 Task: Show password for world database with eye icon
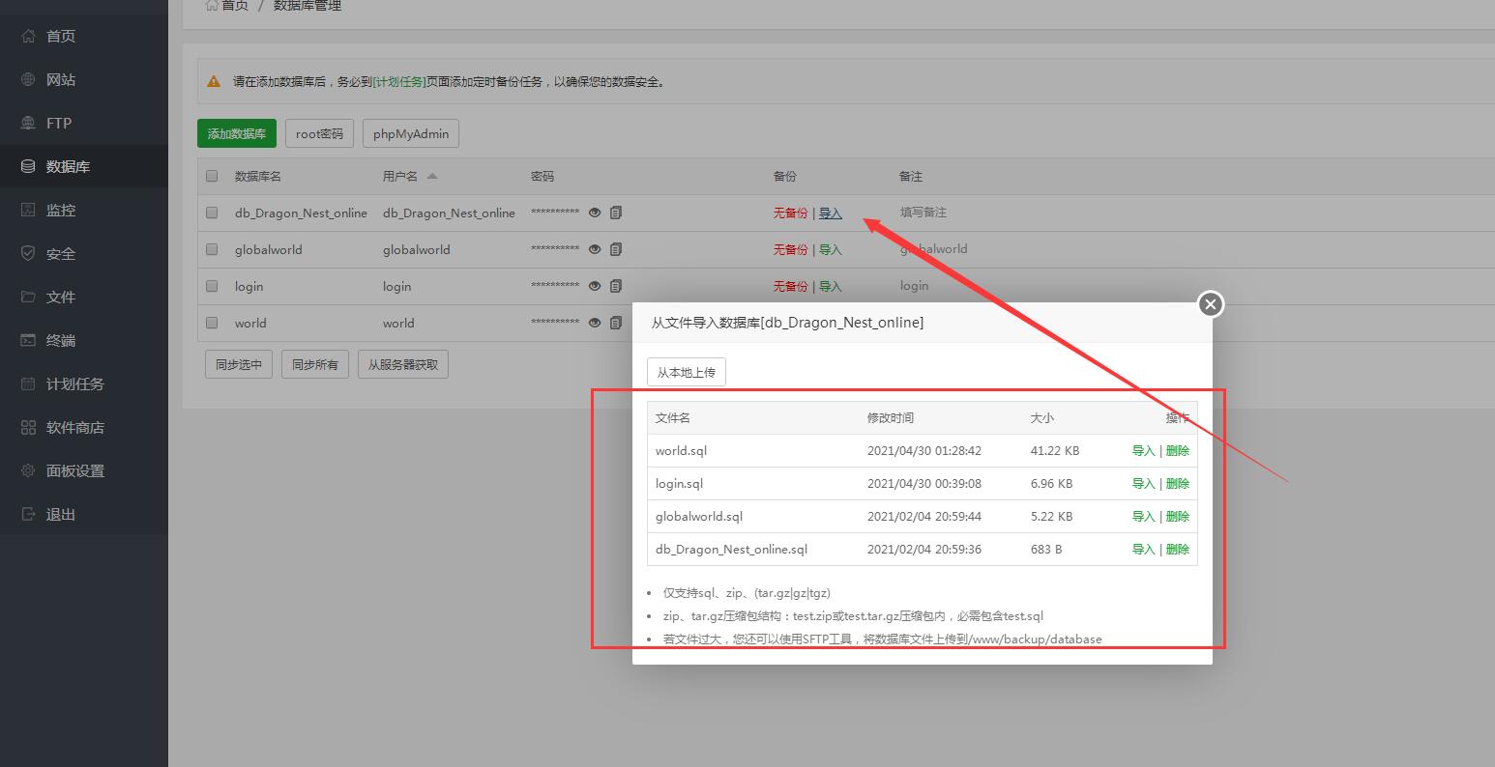595,323
